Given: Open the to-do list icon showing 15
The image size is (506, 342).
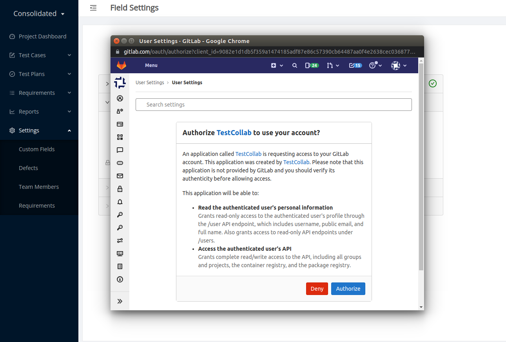Looking at the screenshot, I should [x=355, y=65].
